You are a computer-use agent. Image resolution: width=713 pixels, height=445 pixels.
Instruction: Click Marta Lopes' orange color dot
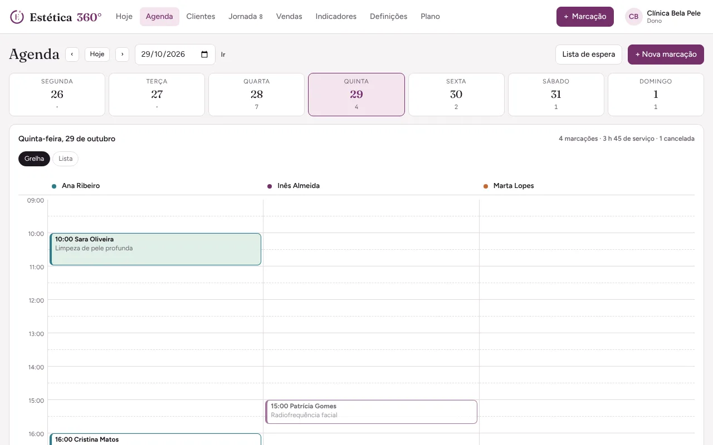click(x=486, y=186)
